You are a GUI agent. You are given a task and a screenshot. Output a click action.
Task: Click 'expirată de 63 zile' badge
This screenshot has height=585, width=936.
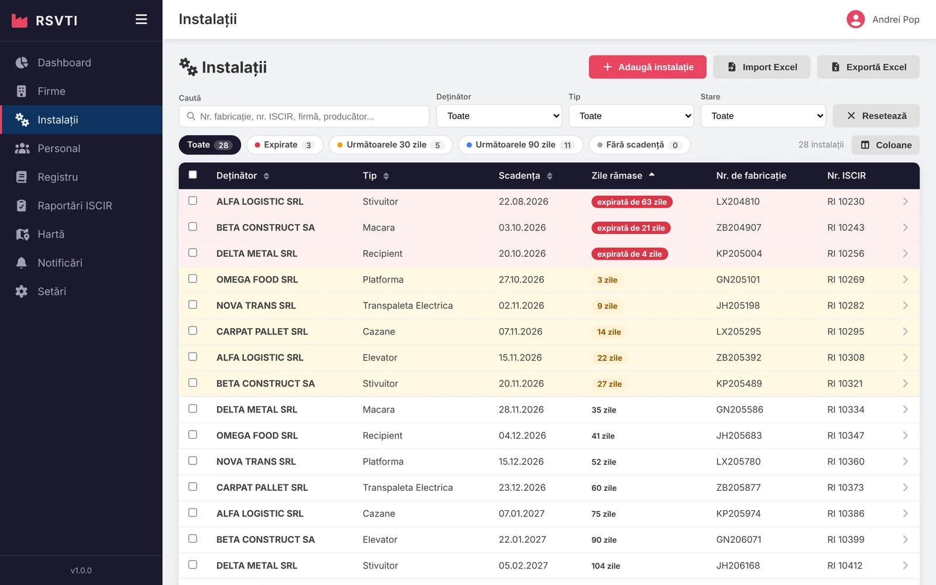(632, 202)
